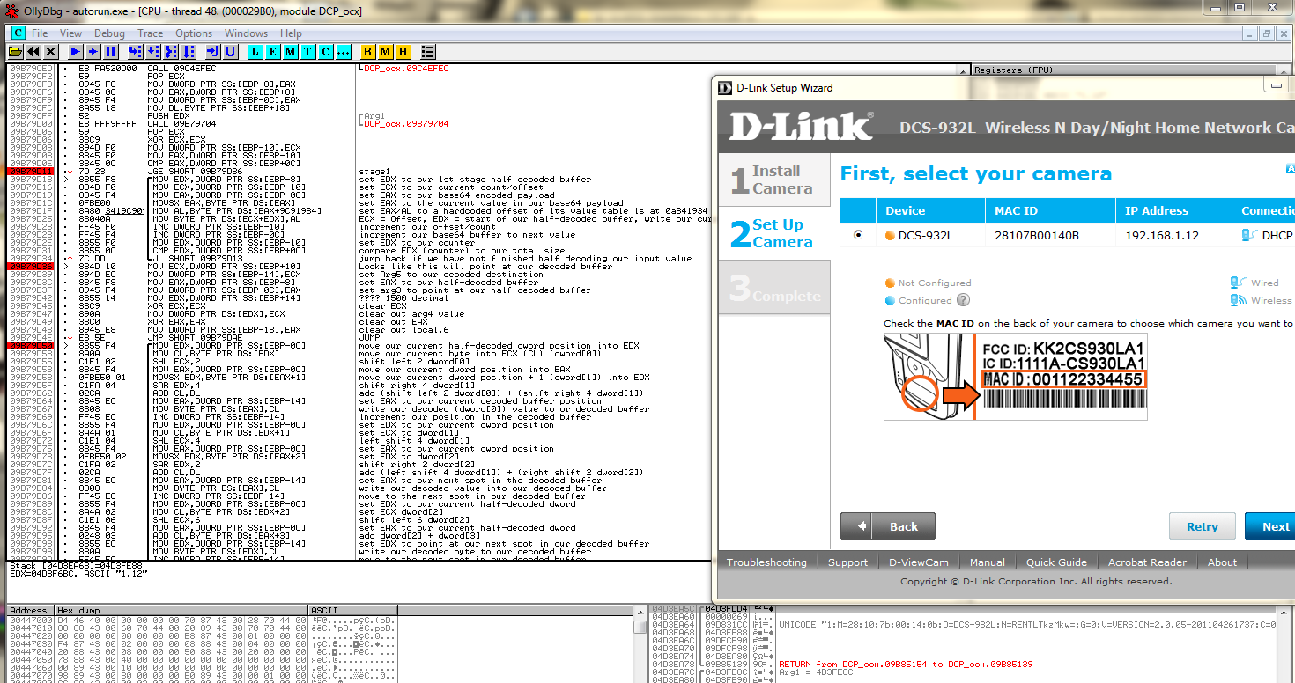Viewport: 1295px width, 683px height.
Task: Open the Manual link
Action: tap(987, 562)
